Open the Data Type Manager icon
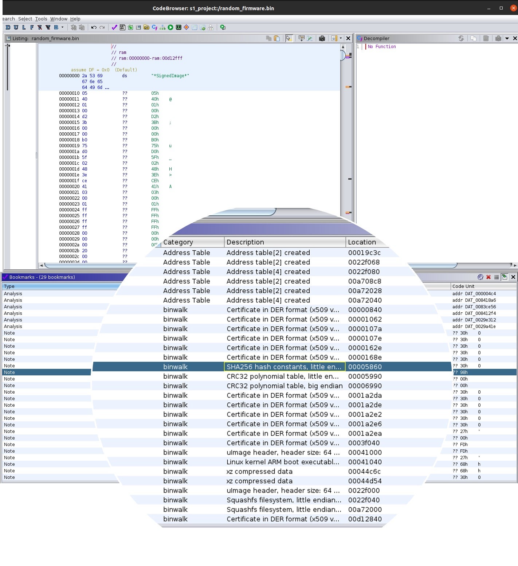The height and width of the screenshot is (566, 518). 146,27
